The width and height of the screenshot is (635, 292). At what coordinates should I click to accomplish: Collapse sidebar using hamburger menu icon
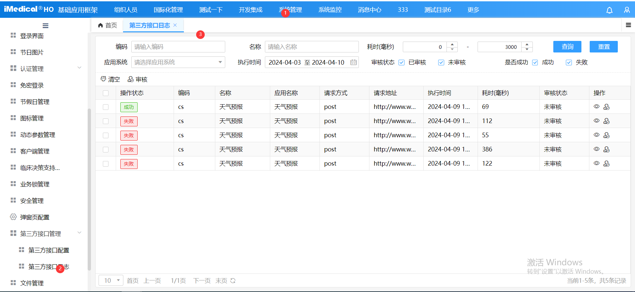tap(46, 26)
